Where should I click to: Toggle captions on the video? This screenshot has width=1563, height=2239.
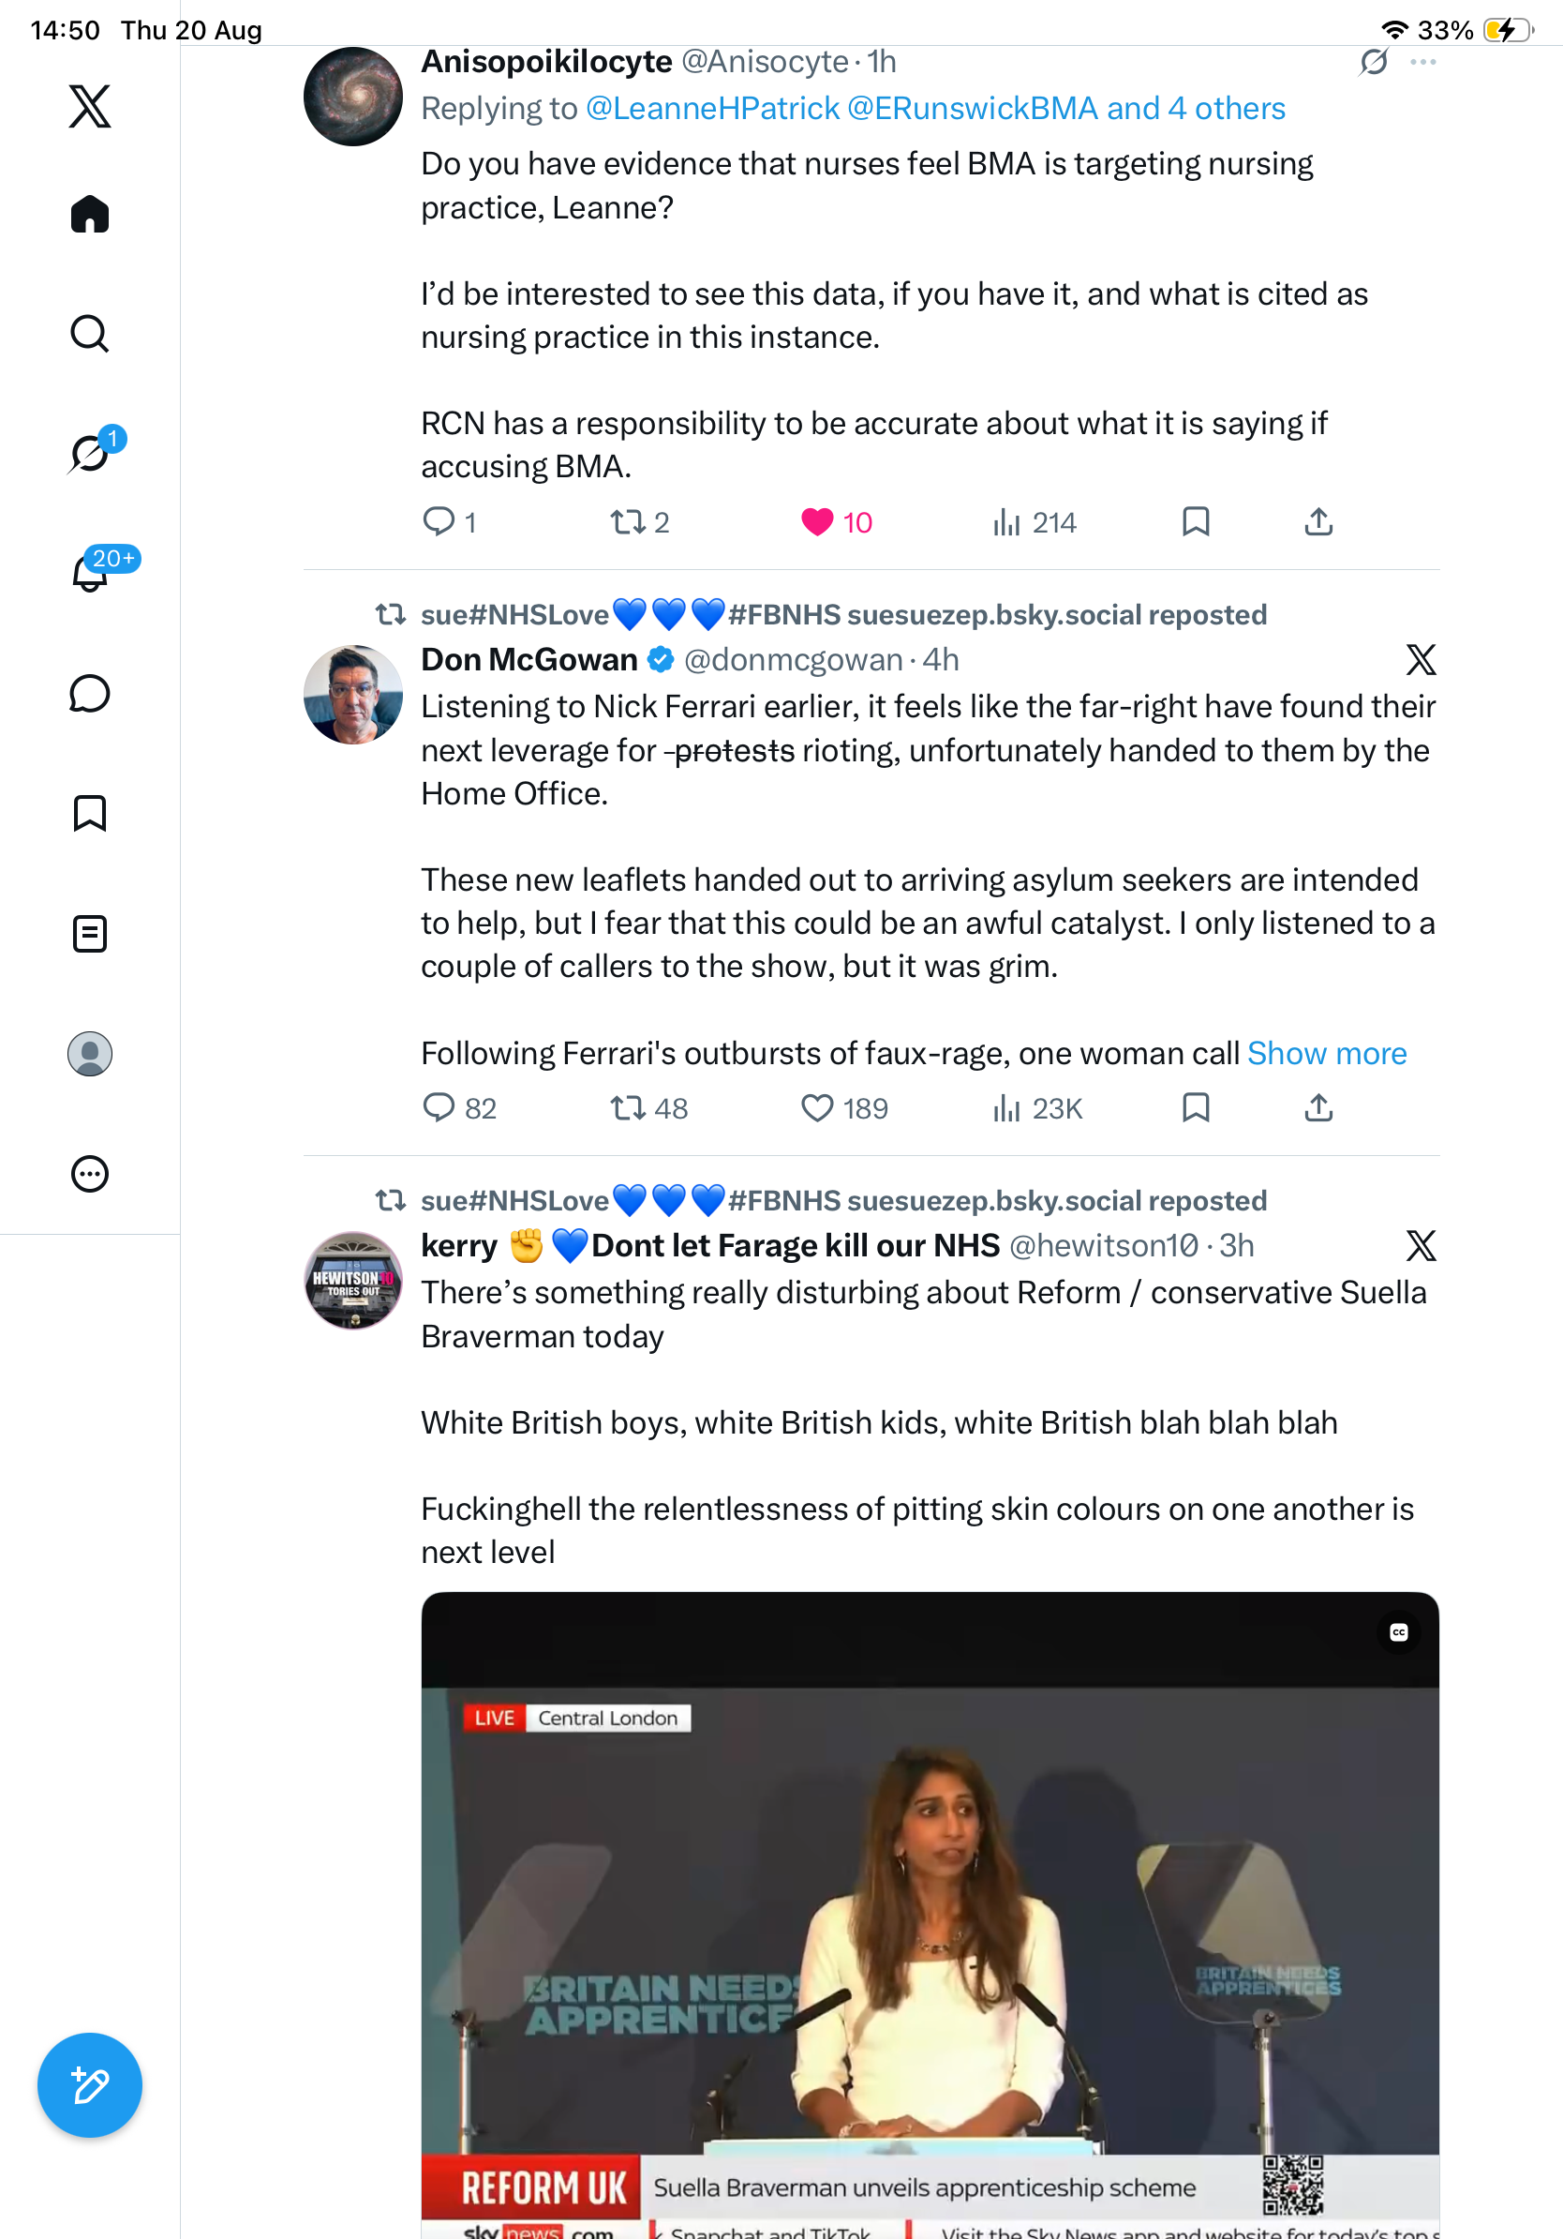point(1398,1632)
